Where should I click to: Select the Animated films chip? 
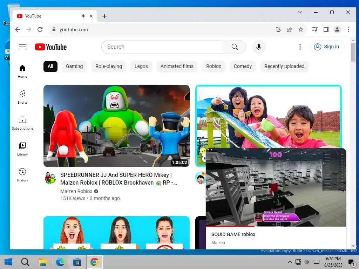pos(177,66)
